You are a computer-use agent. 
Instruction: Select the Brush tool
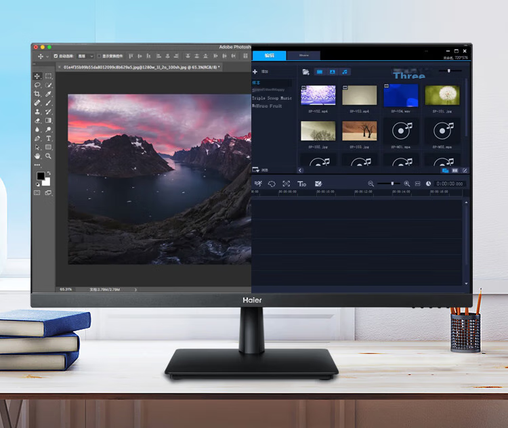pos(48,103)
